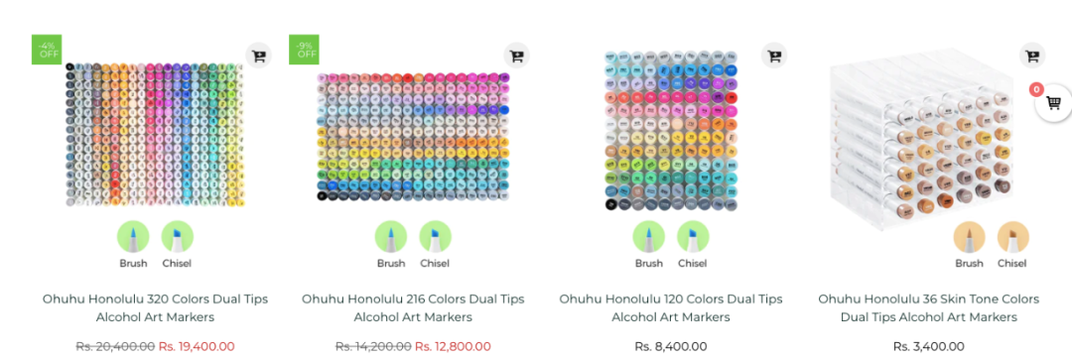Click Brush tip icon under 120 Colors set
The width and height of the screenshot is (1072, 359).
[x=649, y=237]
